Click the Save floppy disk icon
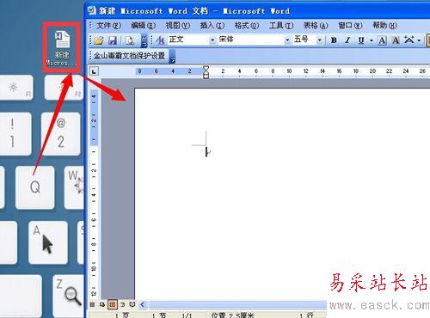The height and width of the screenshot is (318, 430). pyautogui.click(x=113, y=40)
